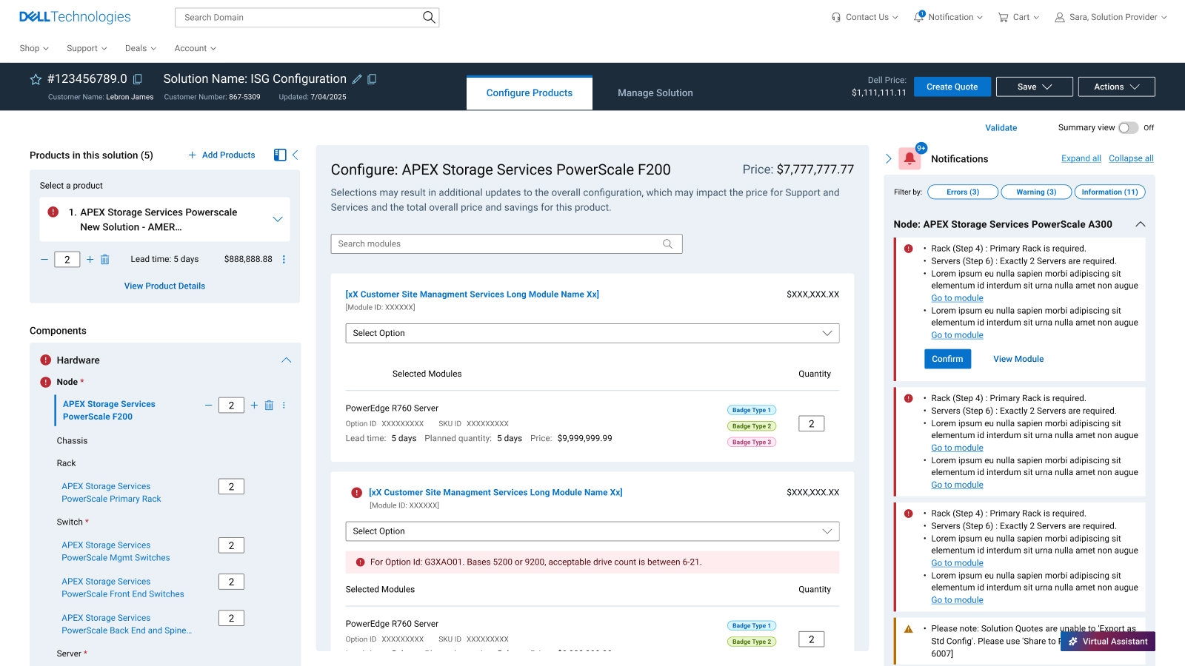
Task: Click the magnifier in Search modules
Action: [x=667, y=244]
